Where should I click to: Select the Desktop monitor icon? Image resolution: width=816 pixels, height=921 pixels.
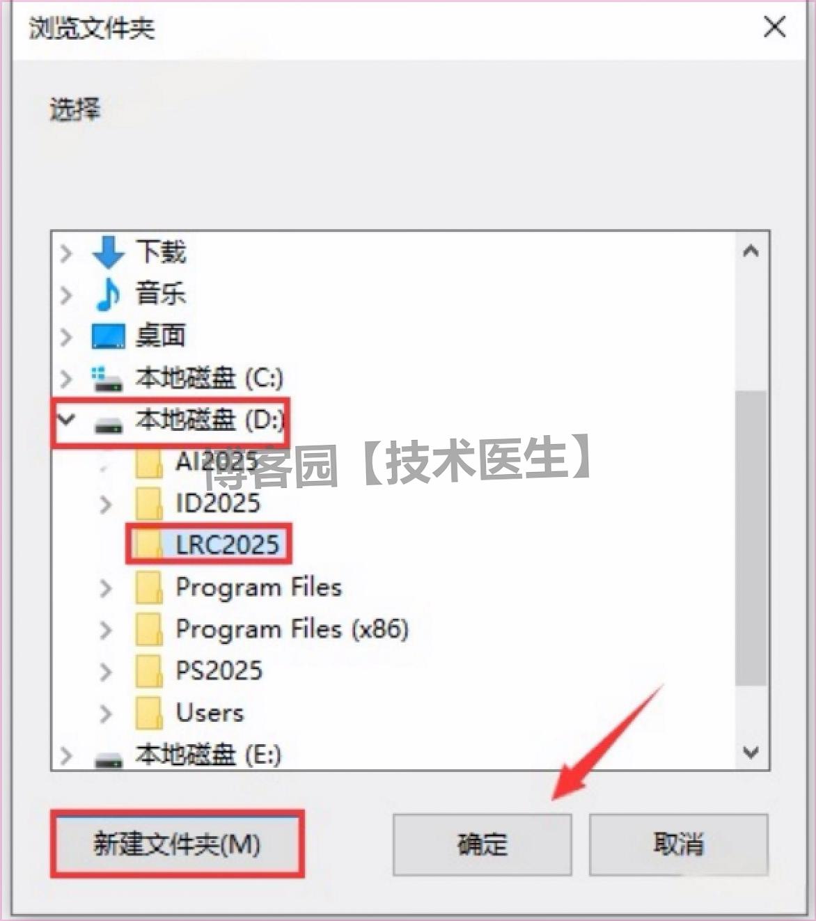[109, 336]
